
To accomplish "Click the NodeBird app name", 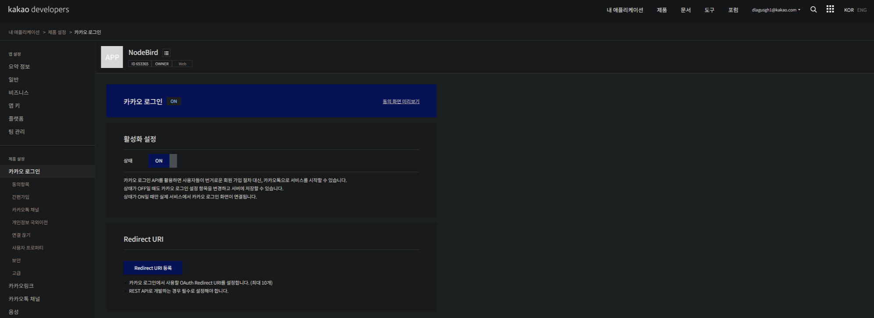I will 143,53.
